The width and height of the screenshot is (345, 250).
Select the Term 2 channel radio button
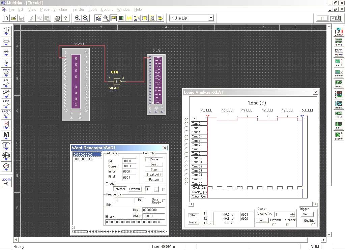(186, 124)
